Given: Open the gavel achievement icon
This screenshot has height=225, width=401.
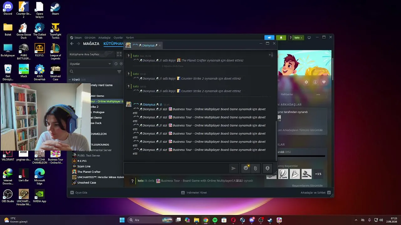Looking at the screenshot, I should coord(306,174).
